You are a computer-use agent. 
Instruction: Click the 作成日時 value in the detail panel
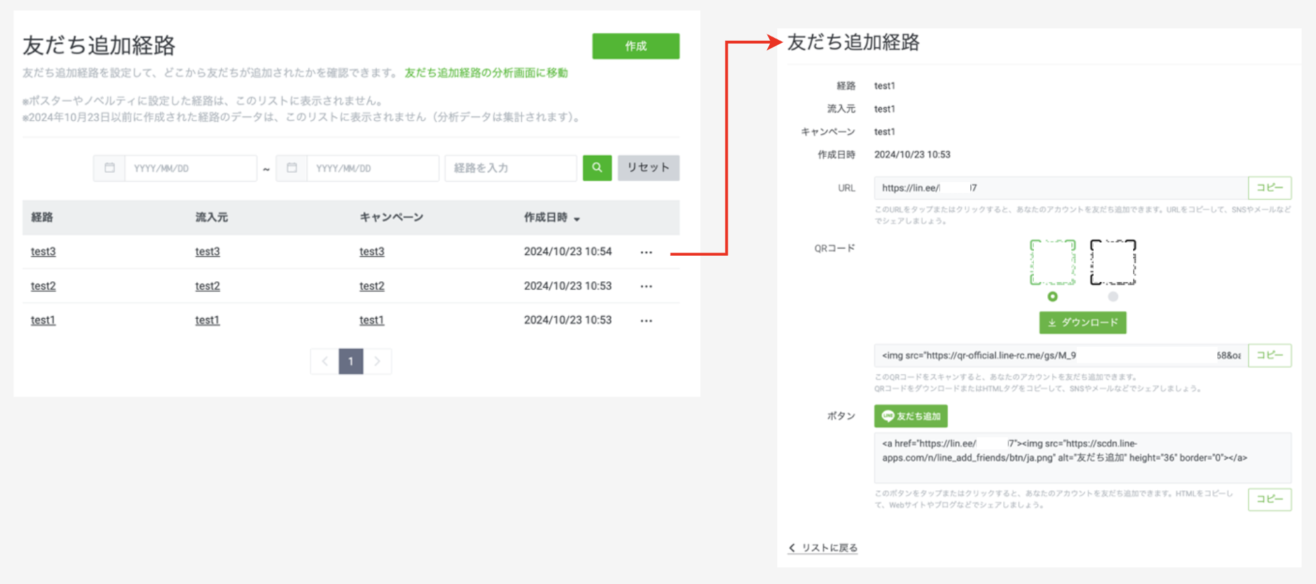(912, 155)
